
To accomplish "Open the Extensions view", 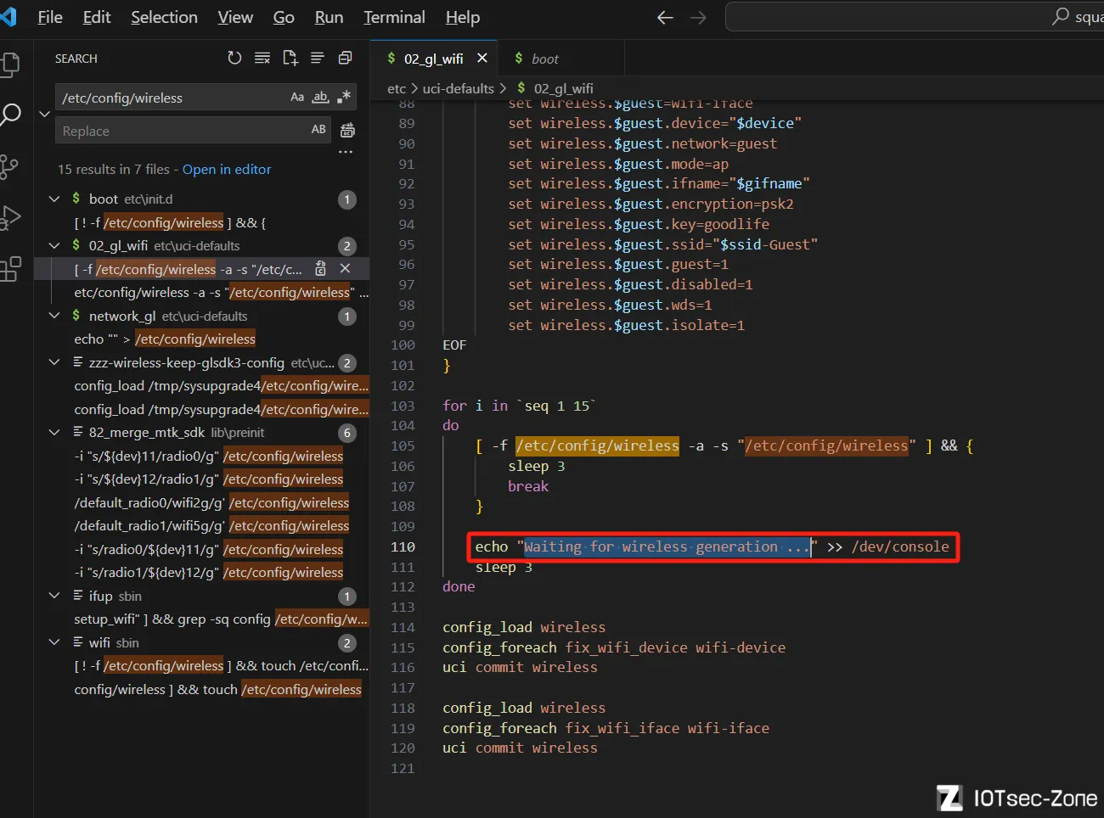I will pos(10,269).
